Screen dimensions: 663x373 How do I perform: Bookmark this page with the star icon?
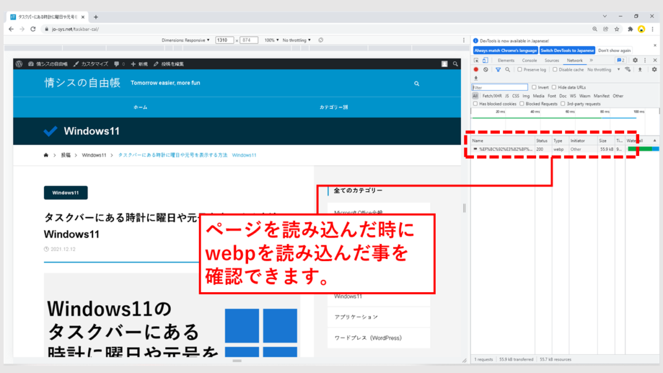point(617,29)
